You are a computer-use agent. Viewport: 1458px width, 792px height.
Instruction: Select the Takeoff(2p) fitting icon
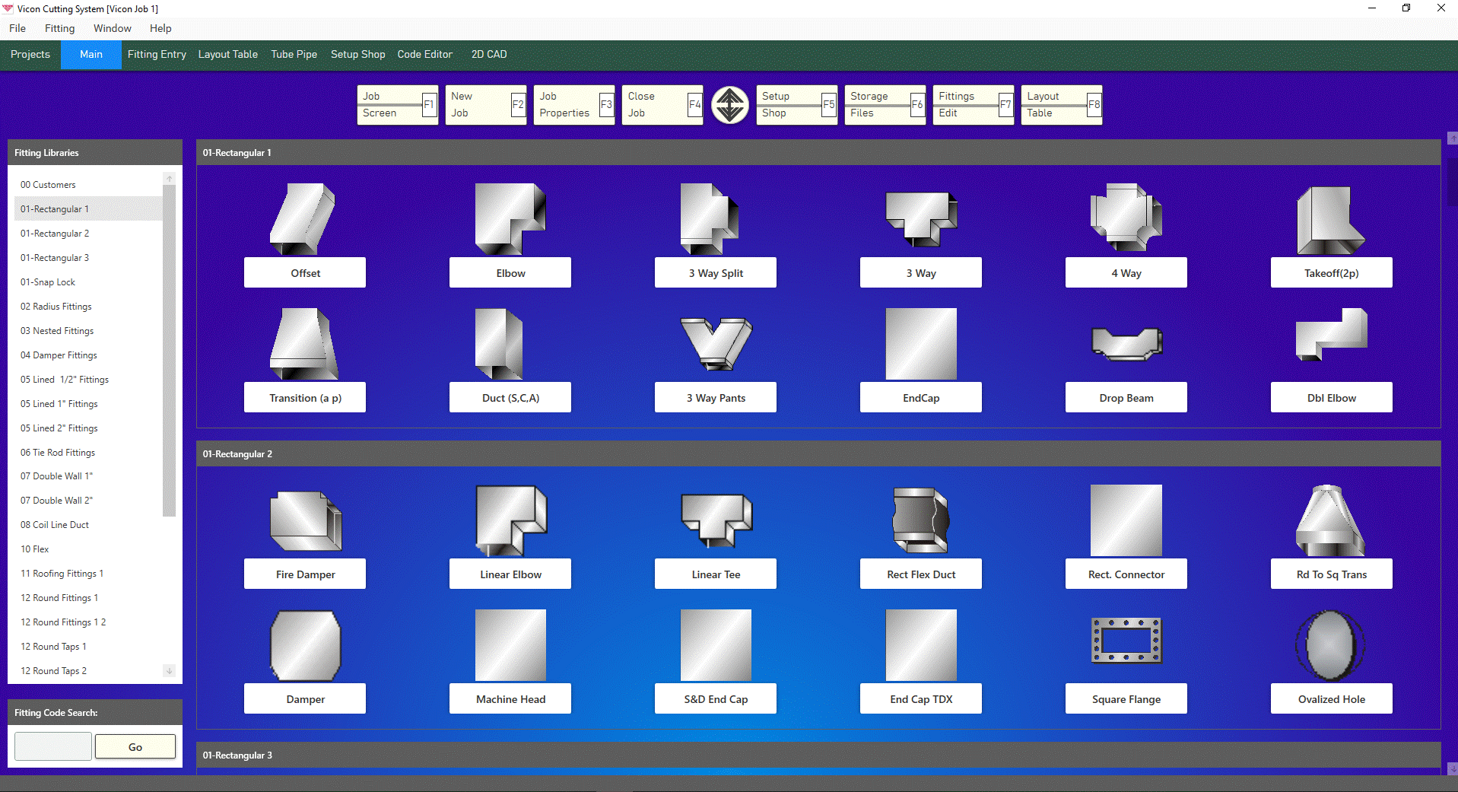tap(1331, 221)
